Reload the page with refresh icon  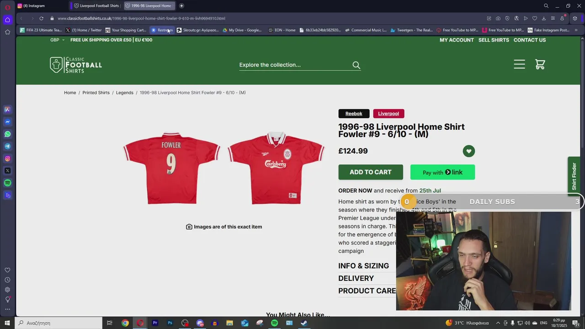click(41, 18)
